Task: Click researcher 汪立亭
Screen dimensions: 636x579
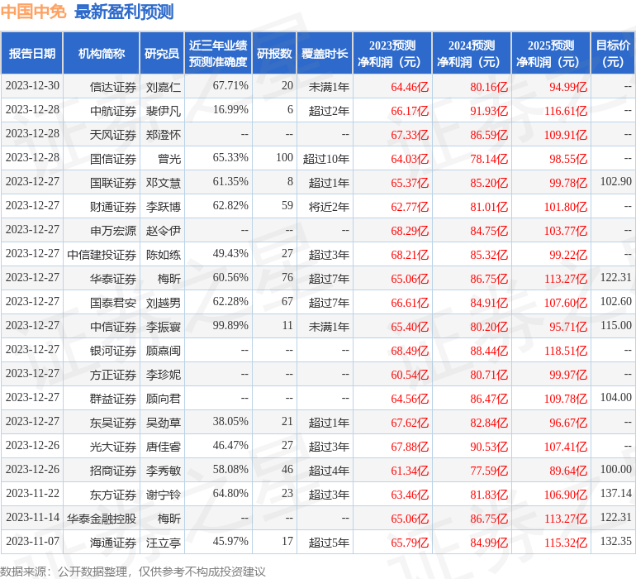Action: click(164, 542)
